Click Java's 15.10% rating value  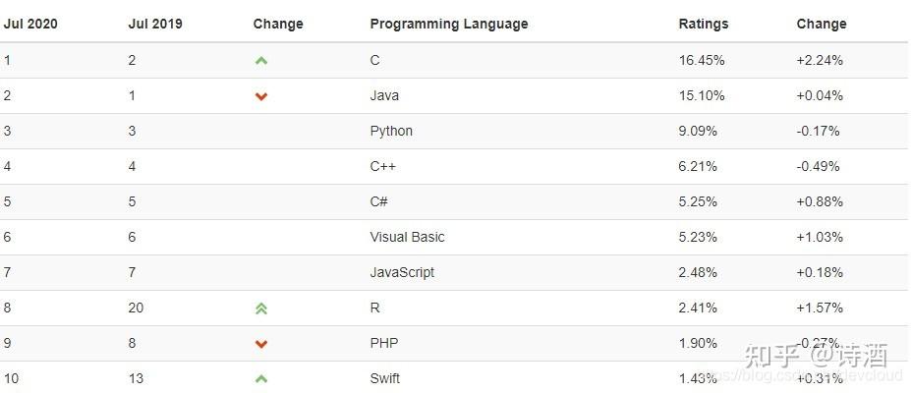(x=702, y=95)
